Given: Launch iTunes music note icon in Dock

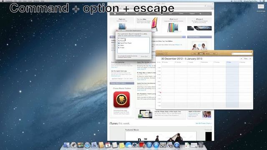Looking at the screenshot, I should [x=149, y=145].
